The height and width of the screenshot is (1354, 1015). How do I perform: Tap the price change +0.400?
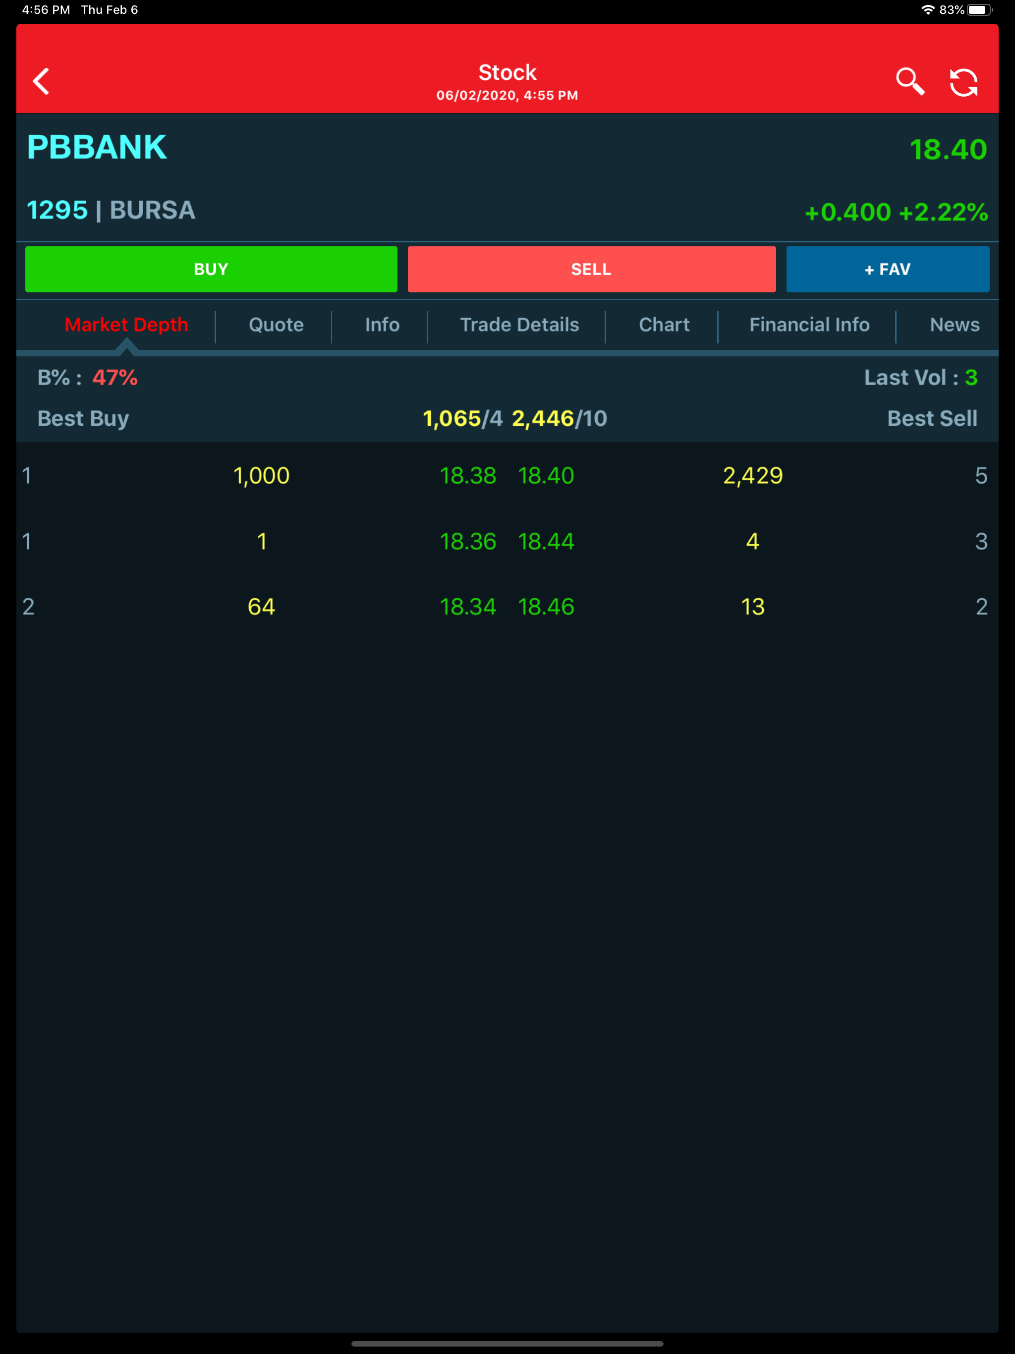tap(848, 213)
